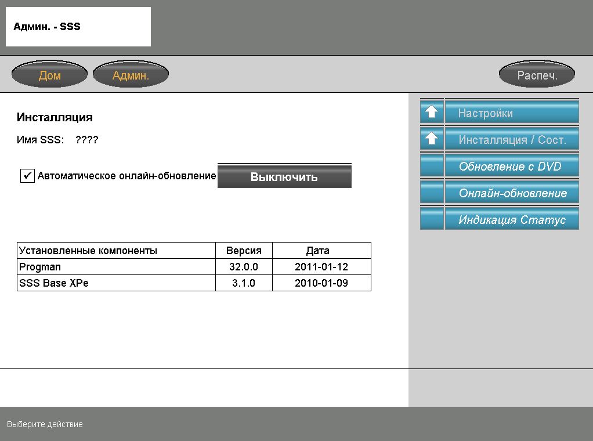Click date 2010-01-09

pos(321,283)
